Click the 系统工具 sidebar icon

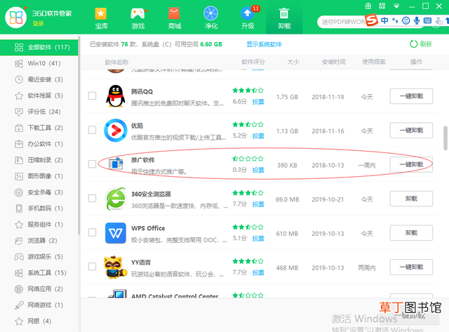click(x=19, y=273)
